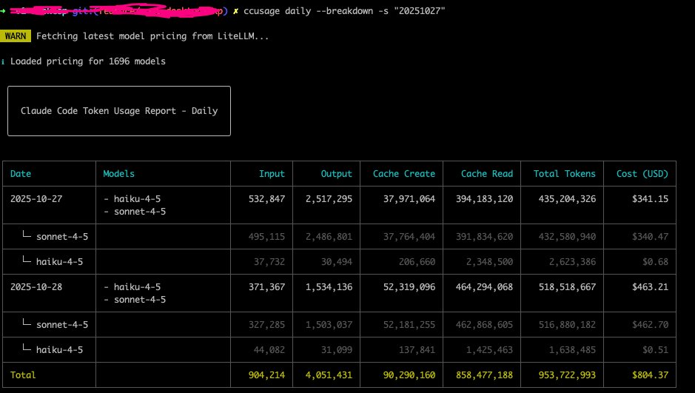Click total tokens value 518,518,667
This screenshot has height=393, width=695.
[x=568, y=287]
